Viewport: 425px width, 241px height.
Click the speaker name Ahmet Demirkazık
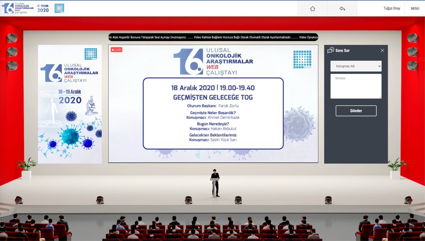coord(223,117)
